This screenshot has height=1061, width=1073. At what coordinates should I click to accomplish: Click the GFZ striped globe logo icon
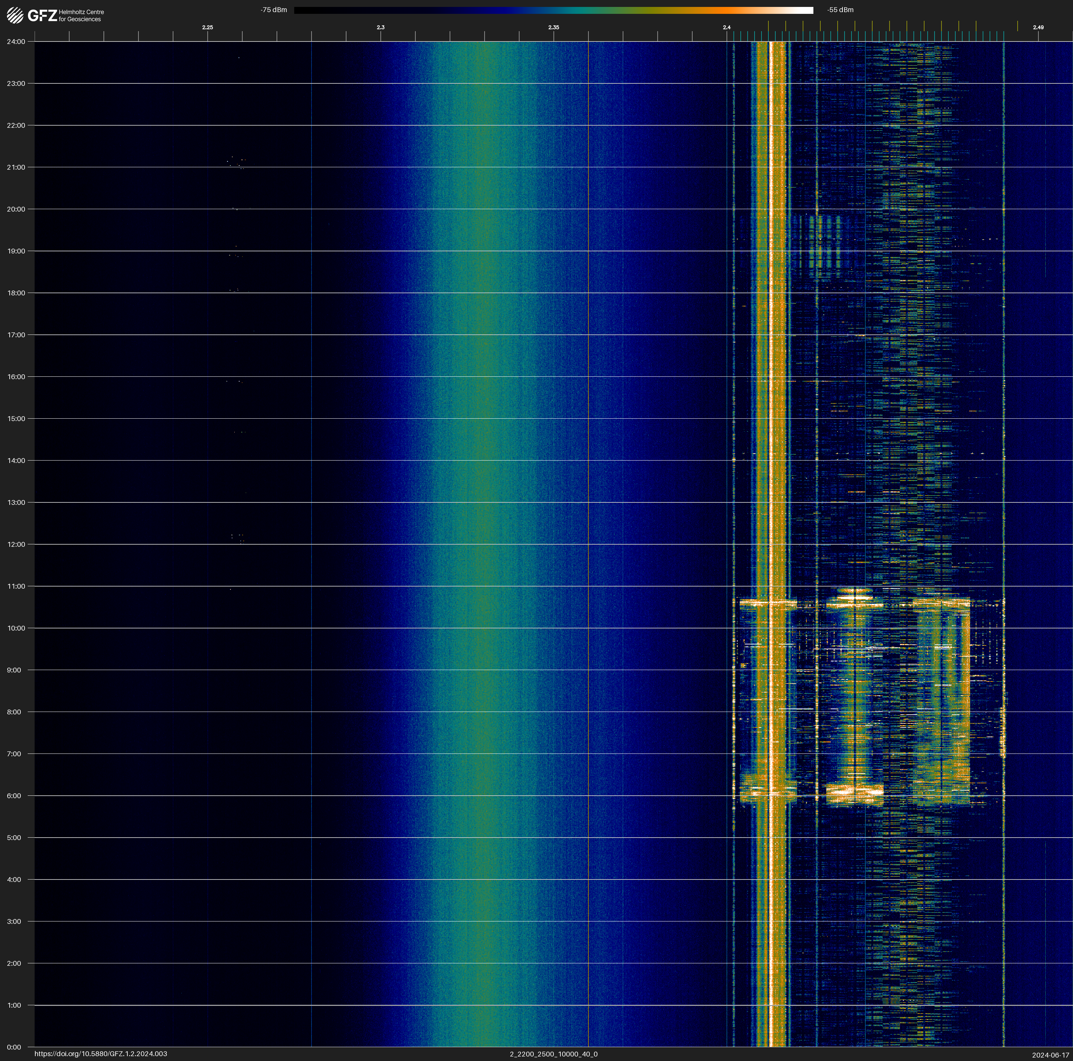pos(15,16)
